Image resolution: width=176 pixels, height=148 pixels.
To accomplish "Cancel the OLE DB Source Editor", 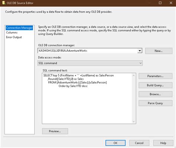I will pos(139,143).
